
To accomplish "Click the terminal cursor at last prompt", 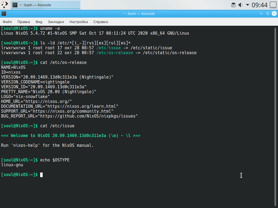I will coord(41,175).
